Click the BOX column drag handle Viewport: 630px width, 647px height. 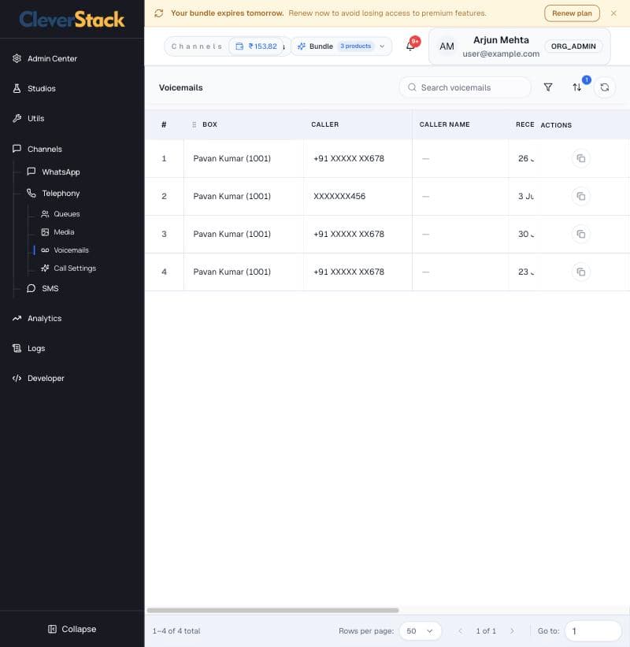(x=194, y=124)
